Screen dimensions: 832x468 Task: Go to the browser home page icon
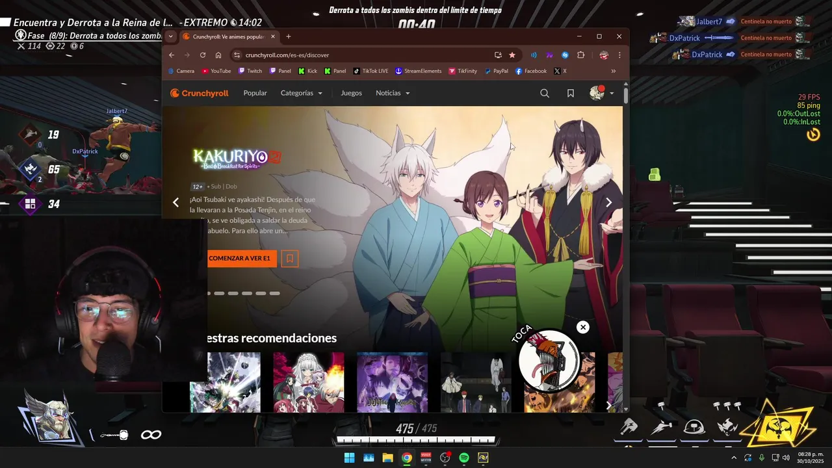tap(218, 55)
